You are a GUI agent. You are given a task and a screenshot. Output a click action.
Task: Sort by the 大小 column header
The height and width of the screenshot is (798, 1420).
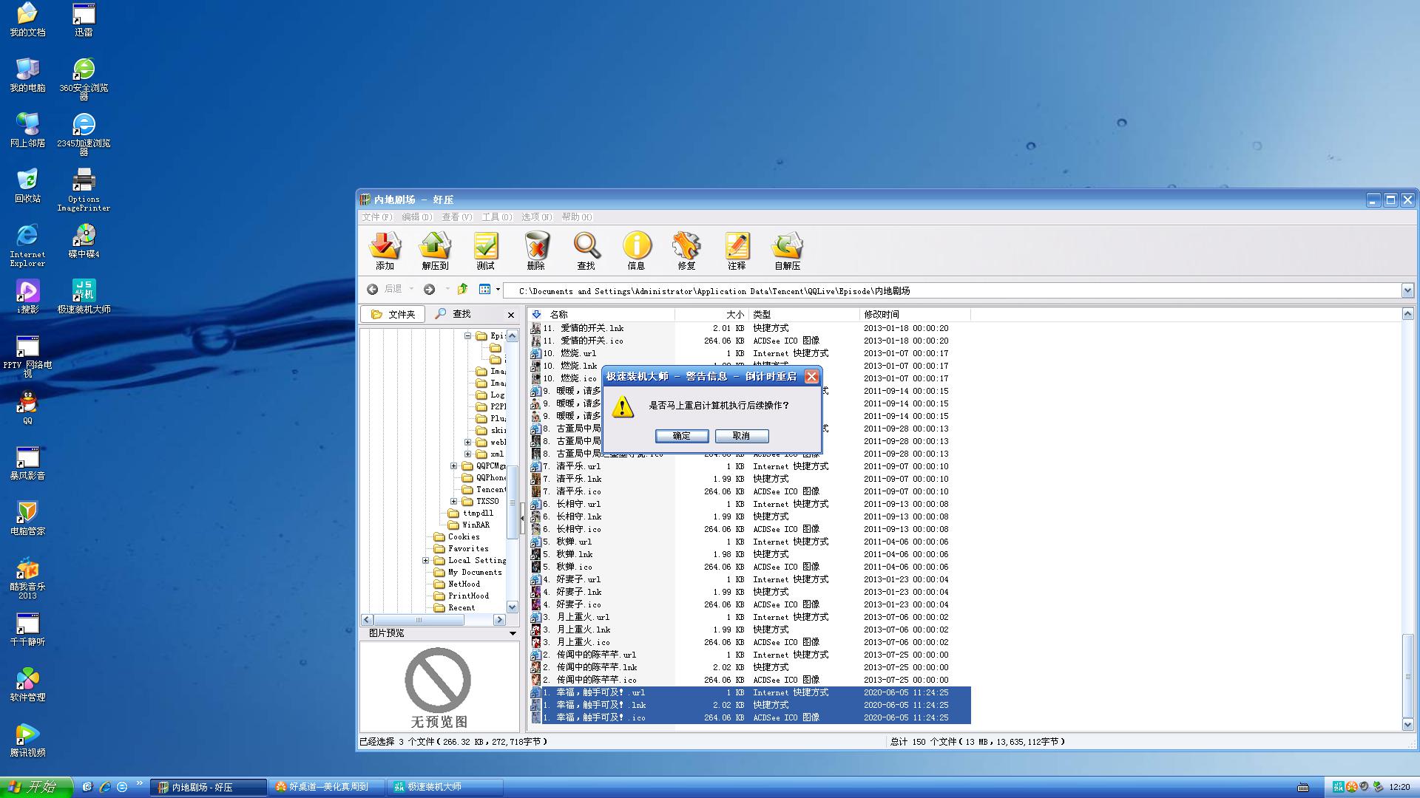[711, 315]
